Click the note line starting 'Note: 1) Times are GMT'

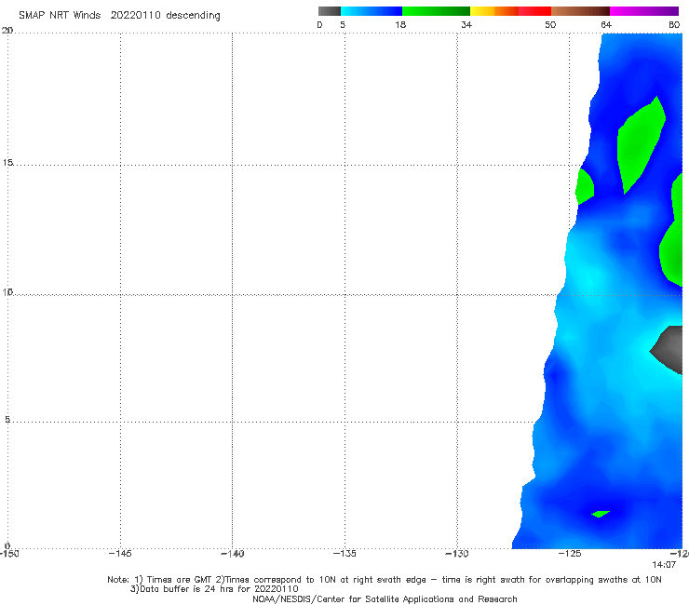pyautogui.click(x=384, y=580)
